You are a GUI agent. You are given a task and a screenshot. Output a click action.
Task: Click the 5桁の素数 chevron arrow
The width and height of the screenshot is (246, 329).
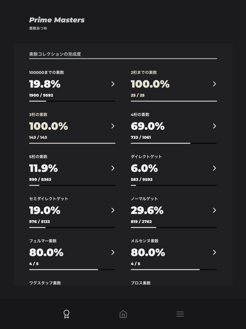click(x=113, y=168)
